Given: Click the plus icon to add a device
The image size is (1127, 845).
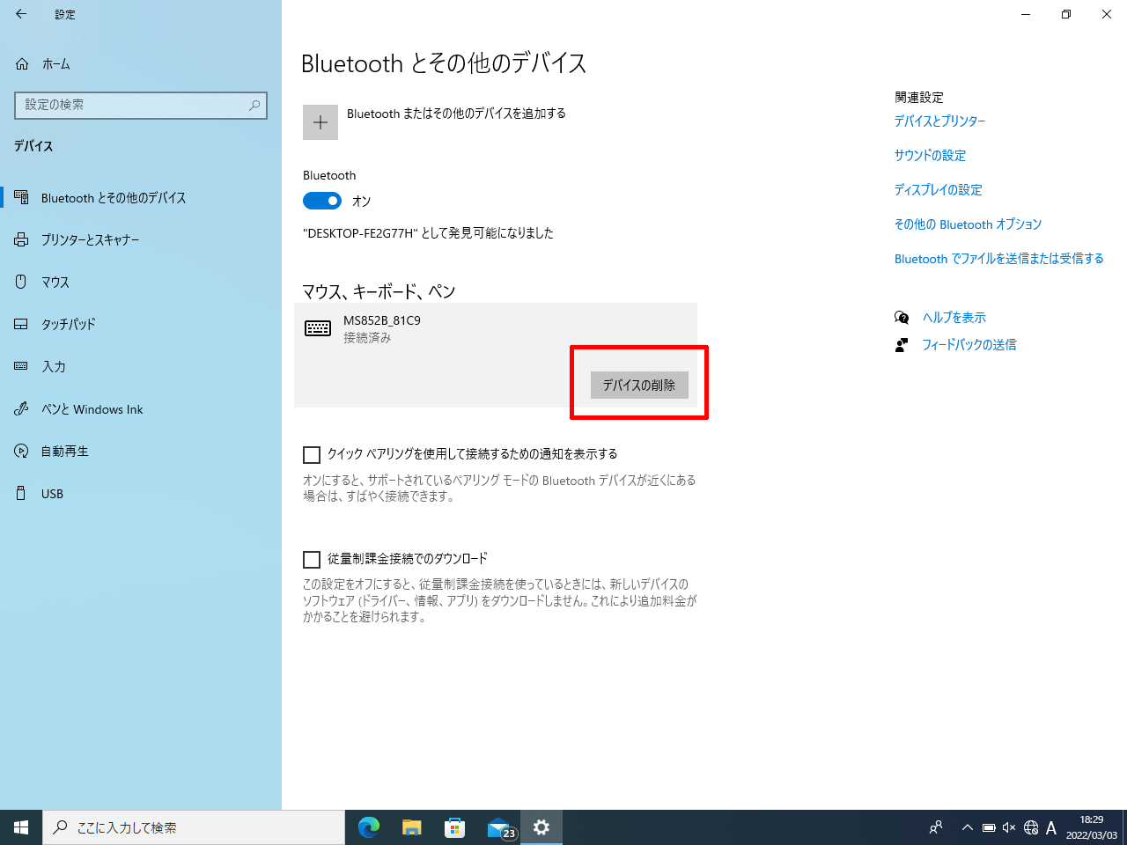Looking at the screenshot, I should pos(320,122).
